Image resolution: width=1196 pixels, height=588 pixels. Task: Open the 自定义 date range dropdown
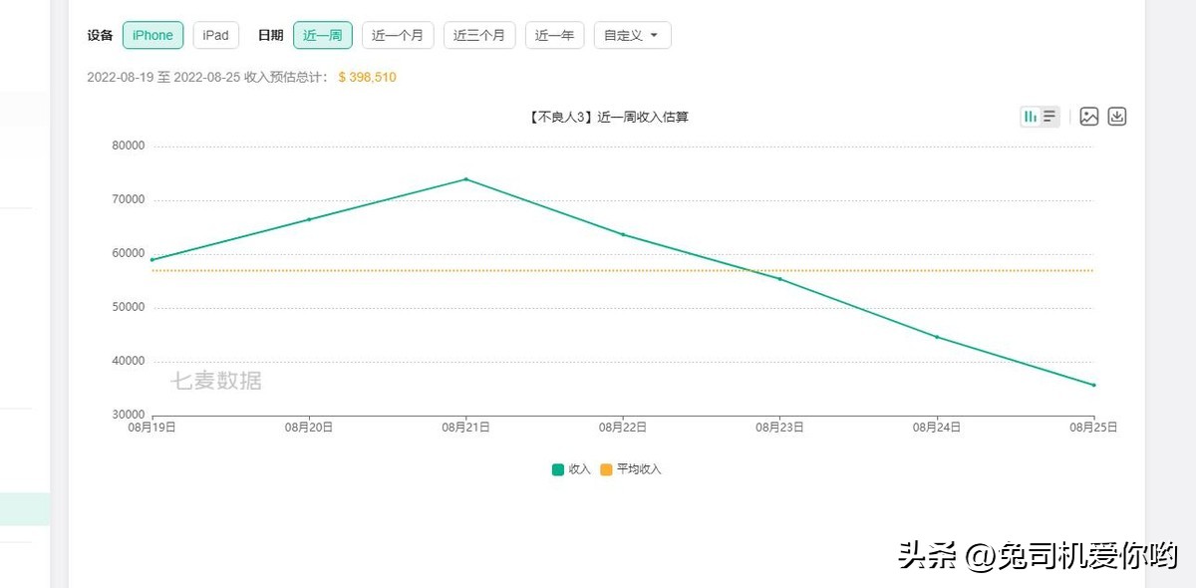click(x=632, y=35)
